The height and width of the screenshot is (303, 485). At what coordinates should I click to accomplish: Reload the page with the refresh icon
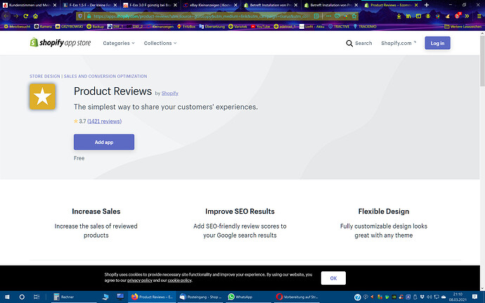(26, 16)
